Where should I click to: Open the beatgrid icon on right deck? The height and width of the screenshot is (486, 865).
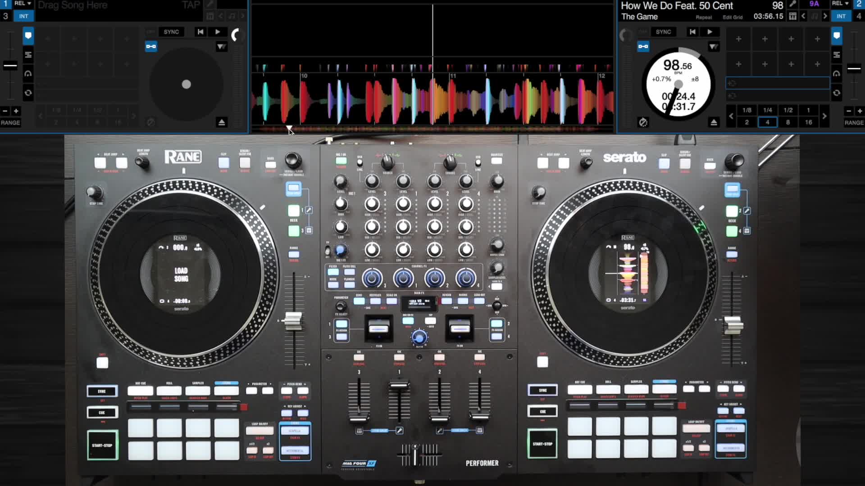792,16
